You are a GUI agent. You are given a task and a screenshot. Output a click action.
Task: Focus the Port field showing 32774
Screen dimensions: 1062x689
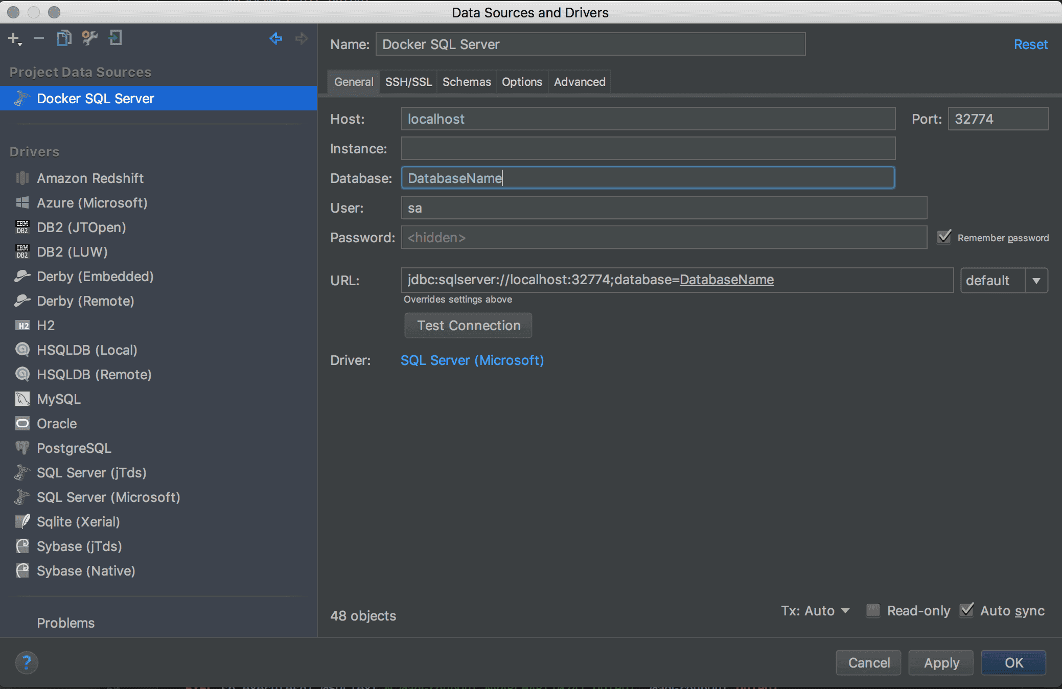point(999,119)
